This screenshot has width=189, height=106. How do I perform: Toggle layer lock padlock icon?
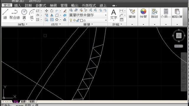click(x=78, y=20)
